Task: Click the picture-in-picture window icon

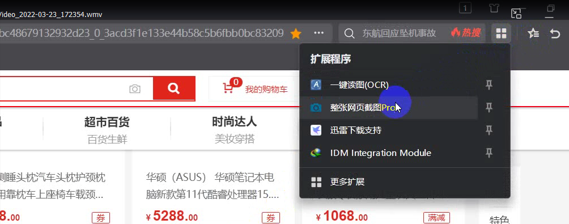Action: point(516,14)
